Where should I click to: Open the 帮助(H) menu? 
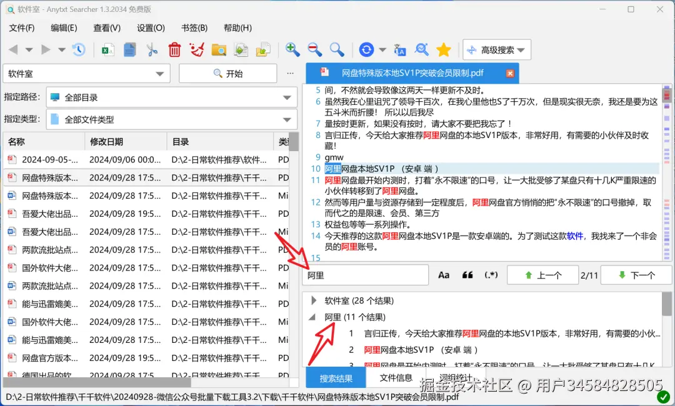click(237, 28)
